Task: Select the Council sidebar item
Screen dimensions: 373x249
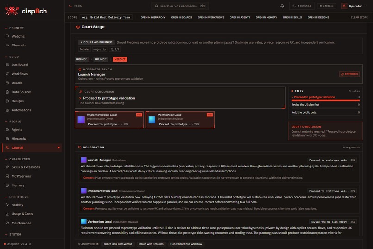Action: click(x=32, y=148)
